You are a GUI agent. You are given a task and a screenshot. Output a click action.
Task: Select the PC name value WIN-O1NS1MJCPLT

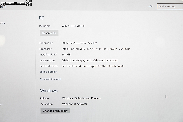[x=74, y=26]
